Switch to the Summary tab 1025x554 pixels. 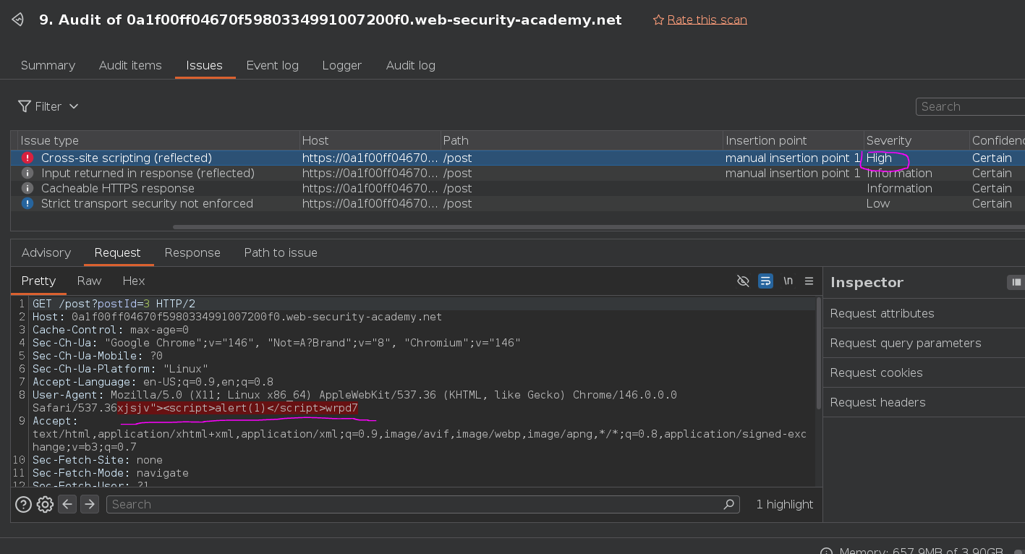click(48, 65)
